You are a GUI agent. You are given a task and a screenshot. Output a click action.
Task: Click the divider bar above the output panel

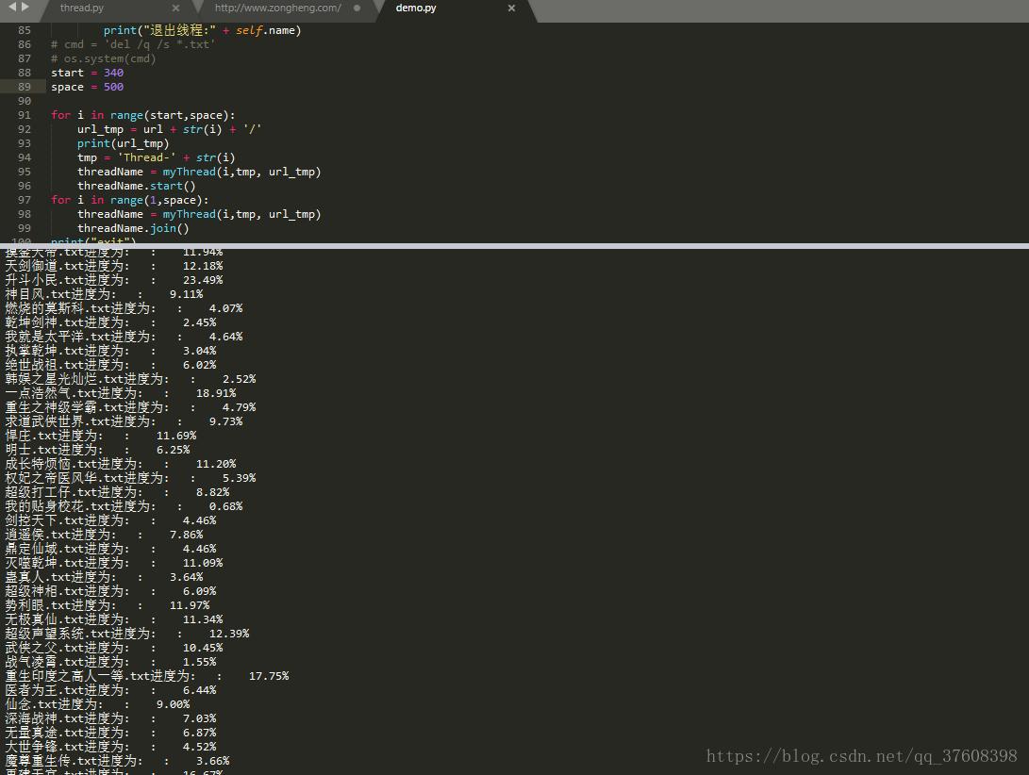tap(514, 244)
